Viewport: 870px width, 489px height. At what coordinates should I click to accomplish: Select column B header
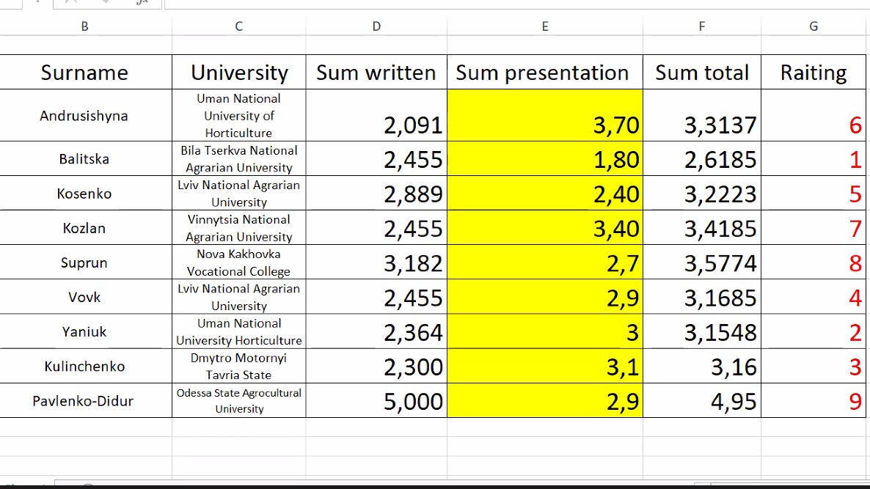(84, 26)
